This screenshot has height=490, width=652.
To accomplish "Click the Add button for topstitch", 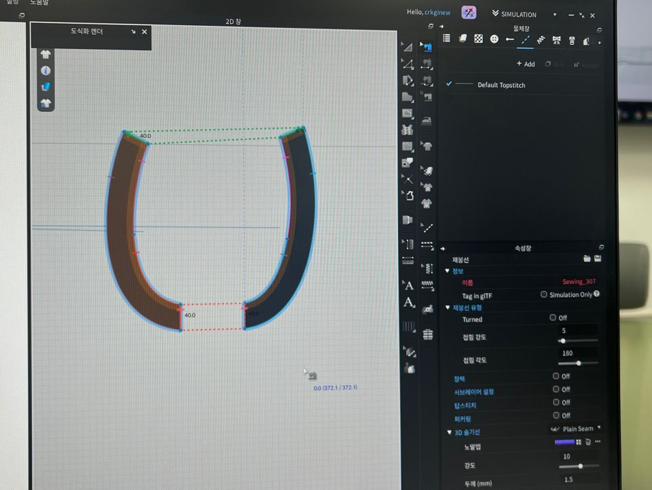I will click(526, 64).
